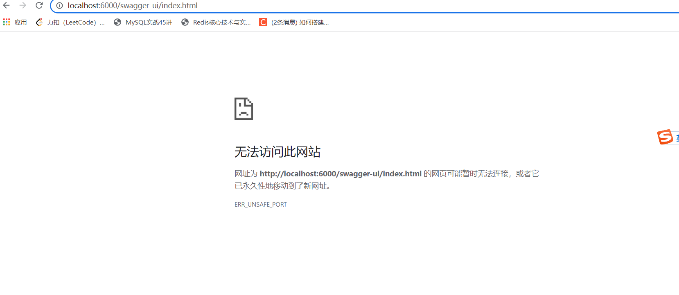Click the globe icon beside Redis核心技术与实战
This screenshot has height=295, width=679.
[185, 22]
